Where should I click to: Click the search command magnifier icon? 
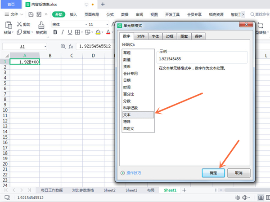tap(252, 14)
